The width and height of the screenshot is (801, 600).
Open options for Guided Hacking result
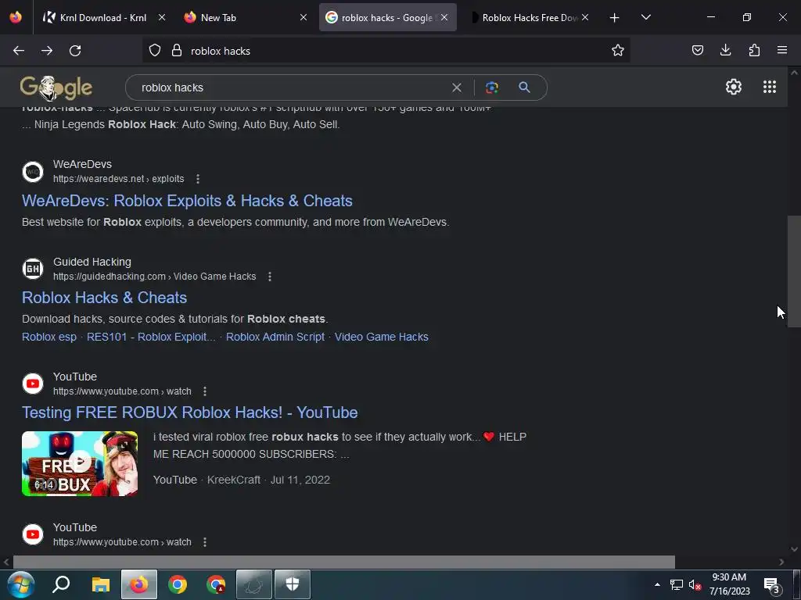pyautogui.click(x=270, y=277)
